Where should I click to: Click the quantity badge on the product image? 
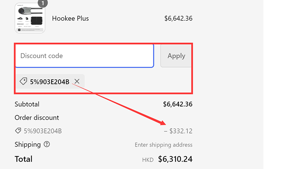(x=43, y=3)
